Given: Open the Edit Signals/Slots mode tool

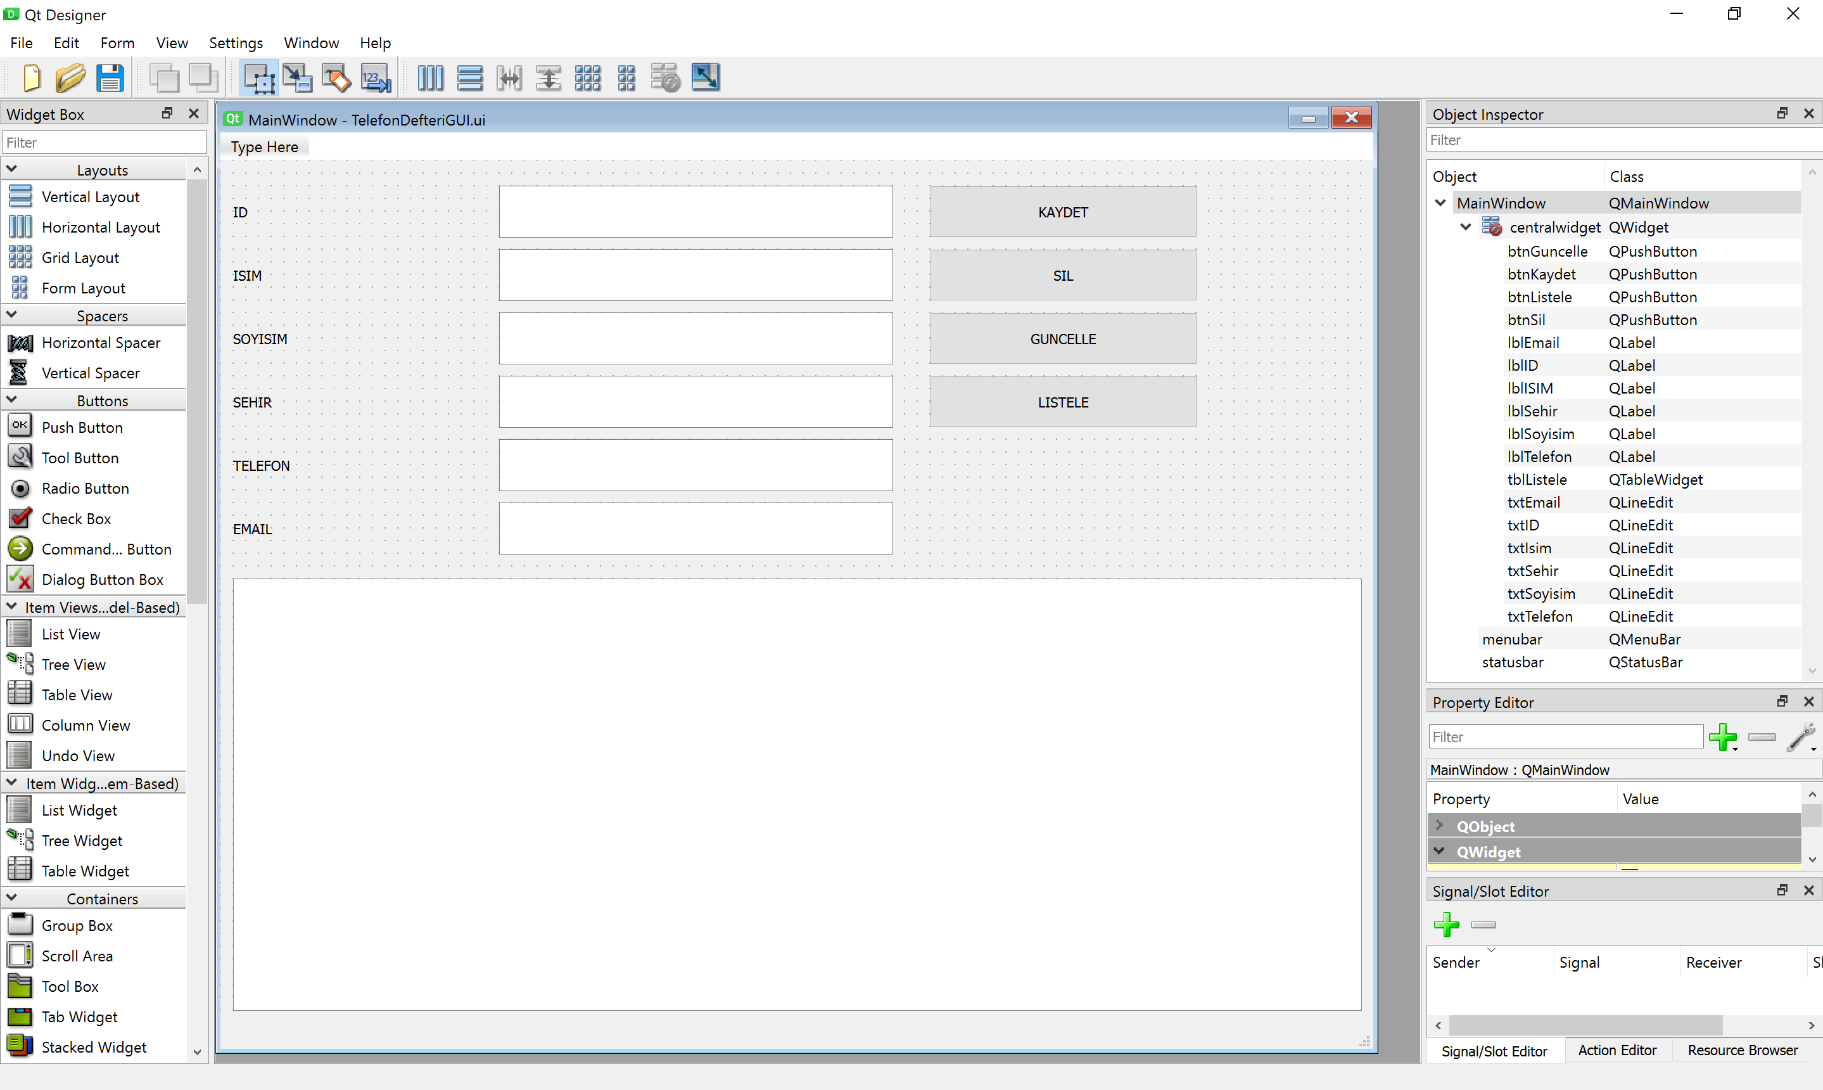Looking at the screenshot, I should tap(297, 77).
